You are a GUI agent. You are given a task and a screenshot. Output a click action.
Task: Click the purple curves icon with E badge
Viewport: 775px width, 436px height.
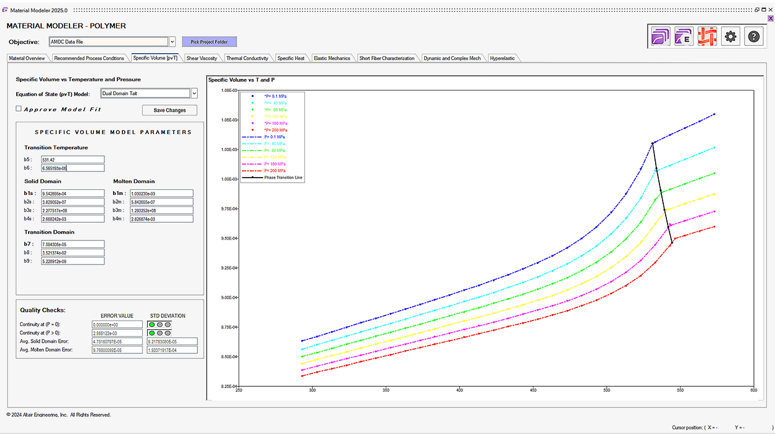(684, 37)
